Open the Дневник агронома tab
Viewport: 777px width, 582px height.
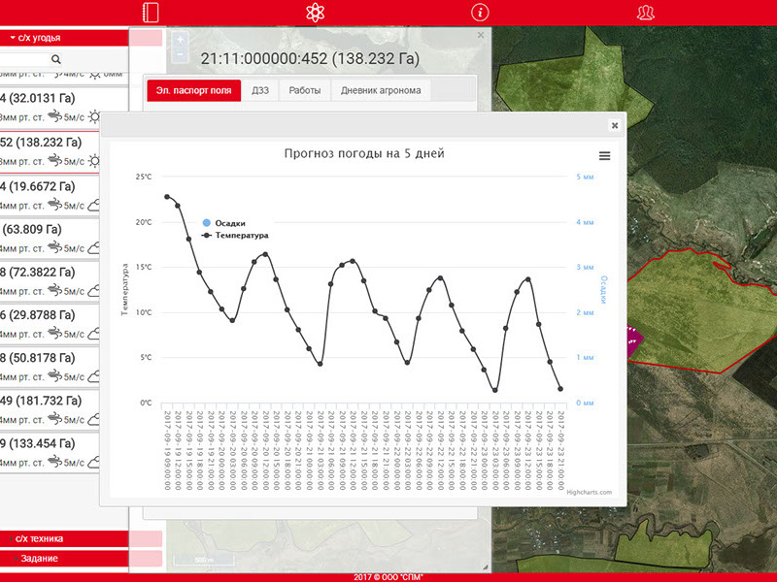[x=380, y=90]
